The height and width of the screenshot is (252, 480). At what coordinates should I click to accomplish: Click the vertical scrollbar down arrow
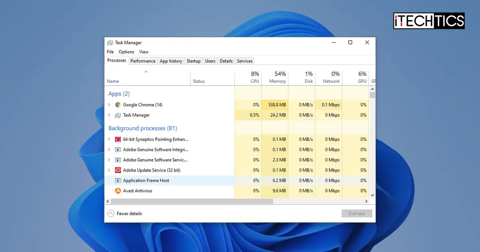(372, 195)
